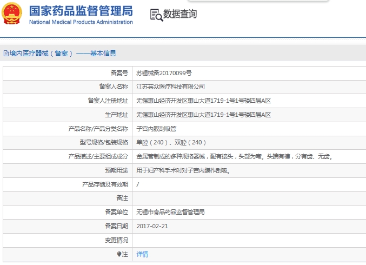Image resolution: width=366 pixels, height=265 pixels.
Task: Click the 备案号 label
Action: click(x=119, y=73)
